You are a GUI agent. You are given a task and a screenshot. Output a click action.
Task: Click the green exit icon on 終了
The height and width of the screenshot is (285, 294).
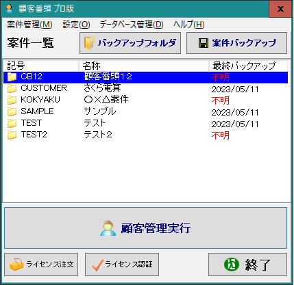click(232, 264)
